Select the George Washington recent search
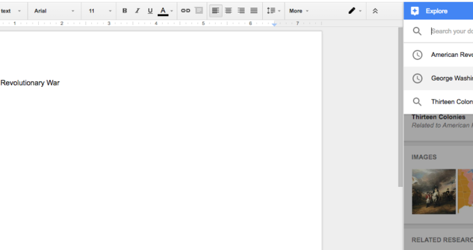This screenshot has width=473, height=250. click(x=438, y=78)
